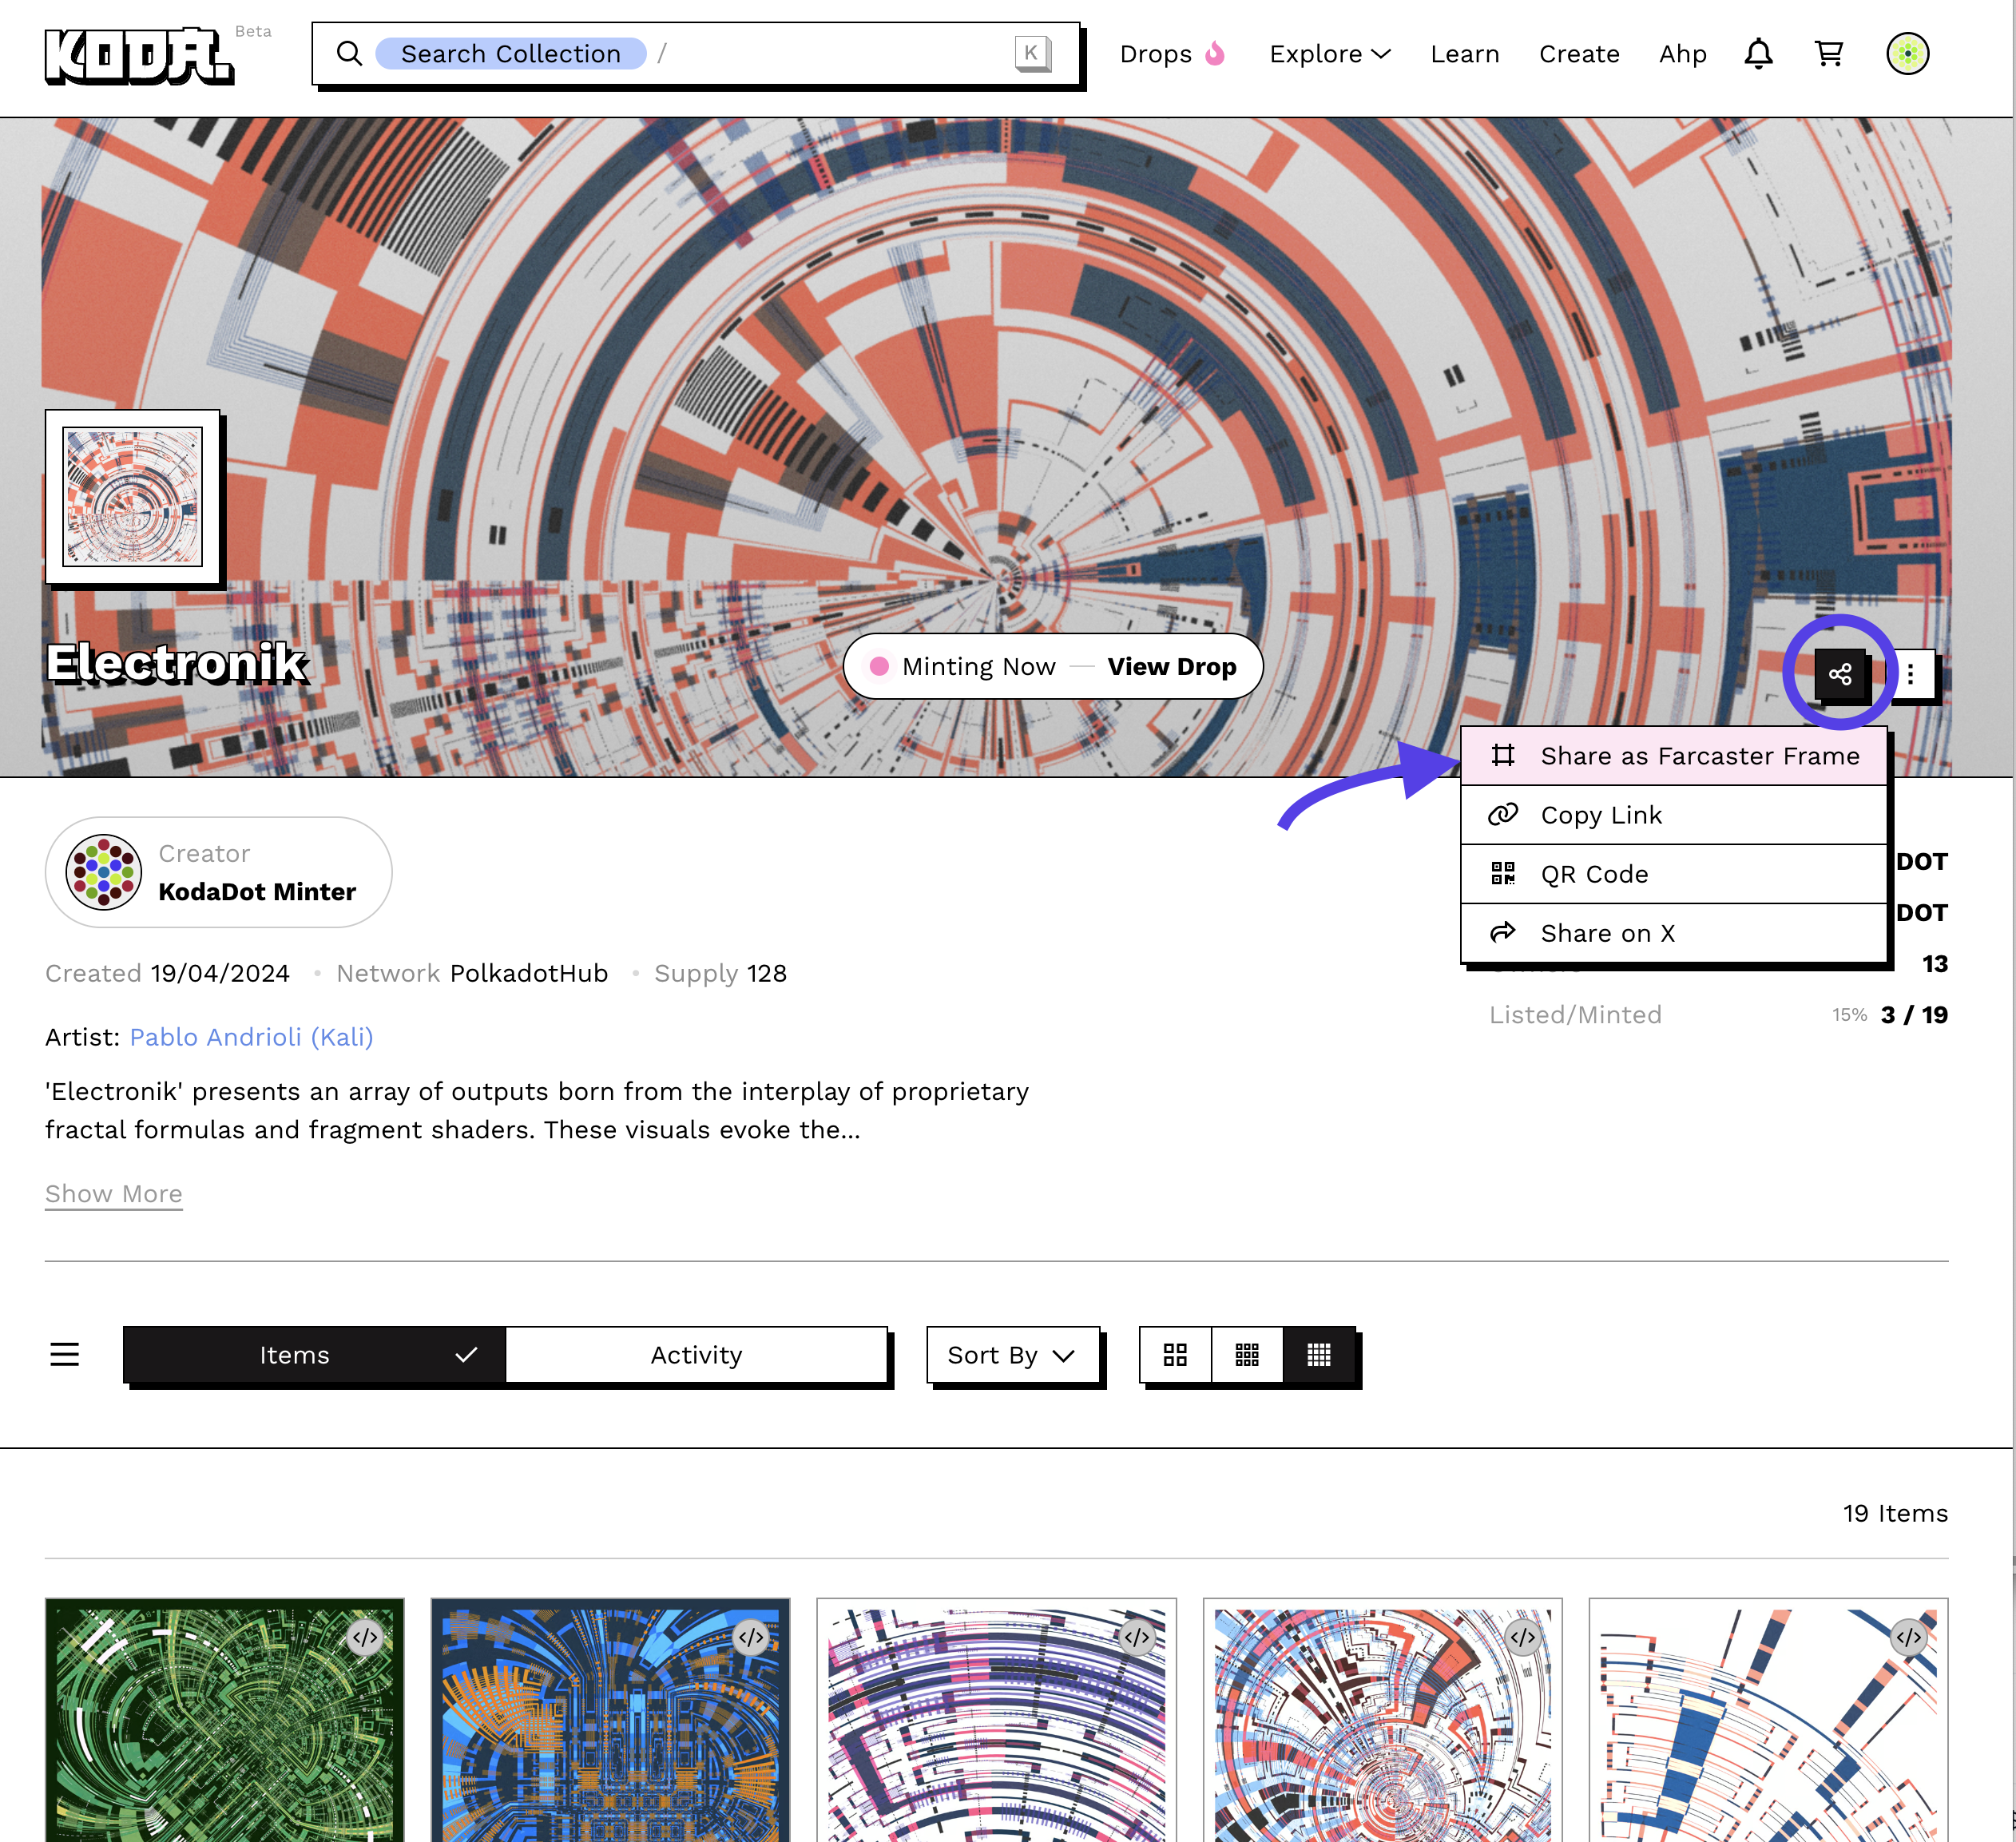Switch to the Activity tab

(696, 1355)
